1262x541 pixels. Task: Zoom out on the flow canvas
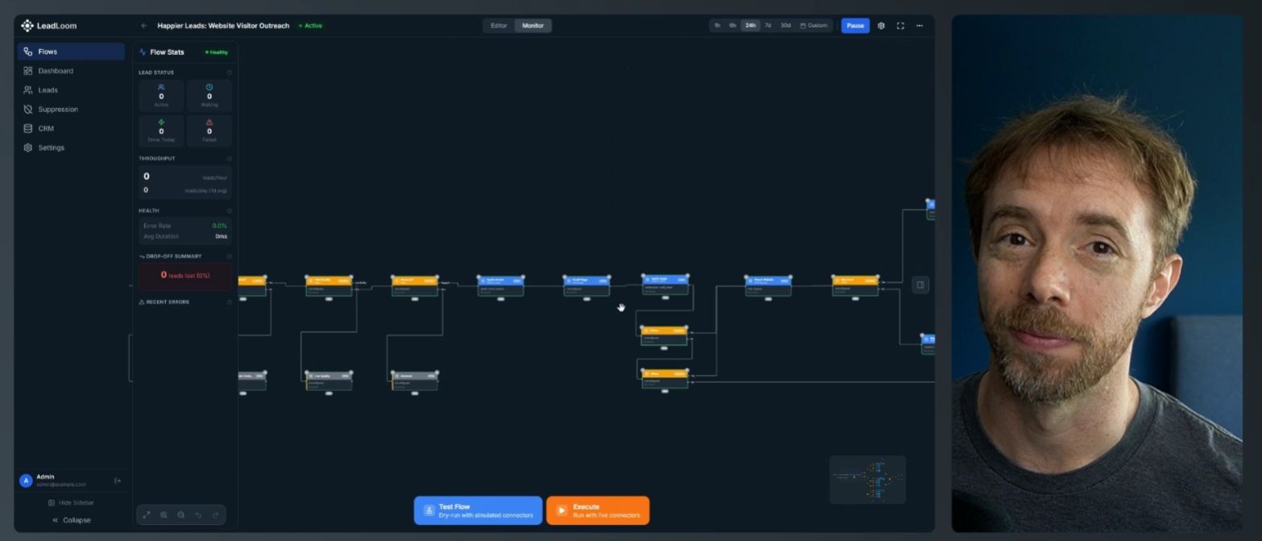coord(181,515)
